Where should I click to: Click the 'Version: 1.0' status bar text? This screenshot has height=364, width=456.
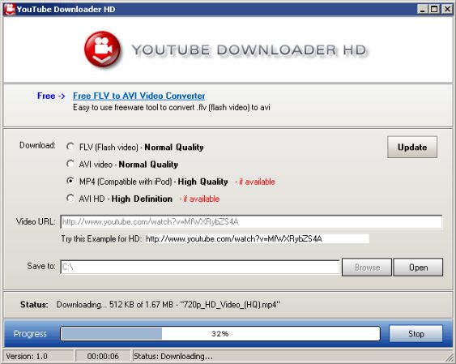click(x=27, y=356)
